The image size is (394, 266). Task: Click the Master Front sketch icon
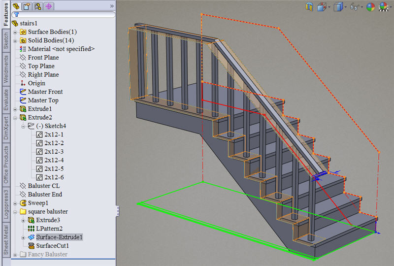coord(23,92)
